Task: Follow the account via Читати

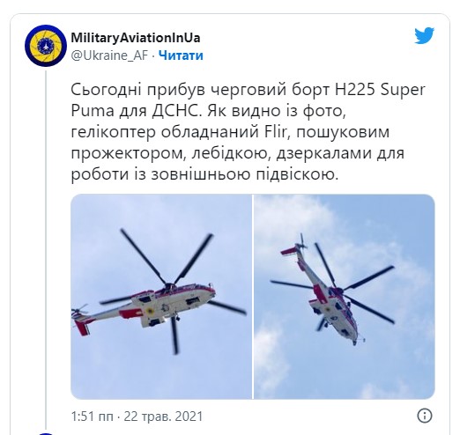Action: [x=181, y=55]
